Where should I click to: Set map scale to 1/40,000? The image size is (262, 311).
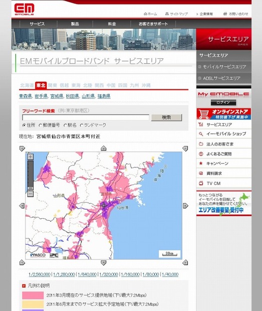(170, 274)
